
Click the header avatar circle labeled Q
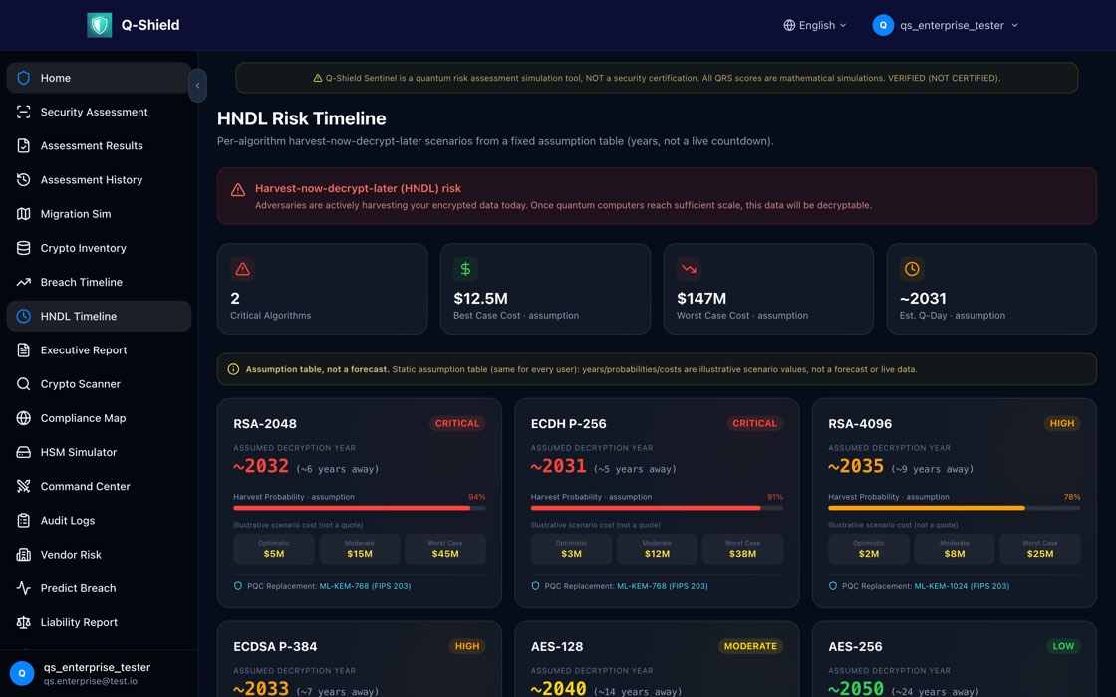883,25
